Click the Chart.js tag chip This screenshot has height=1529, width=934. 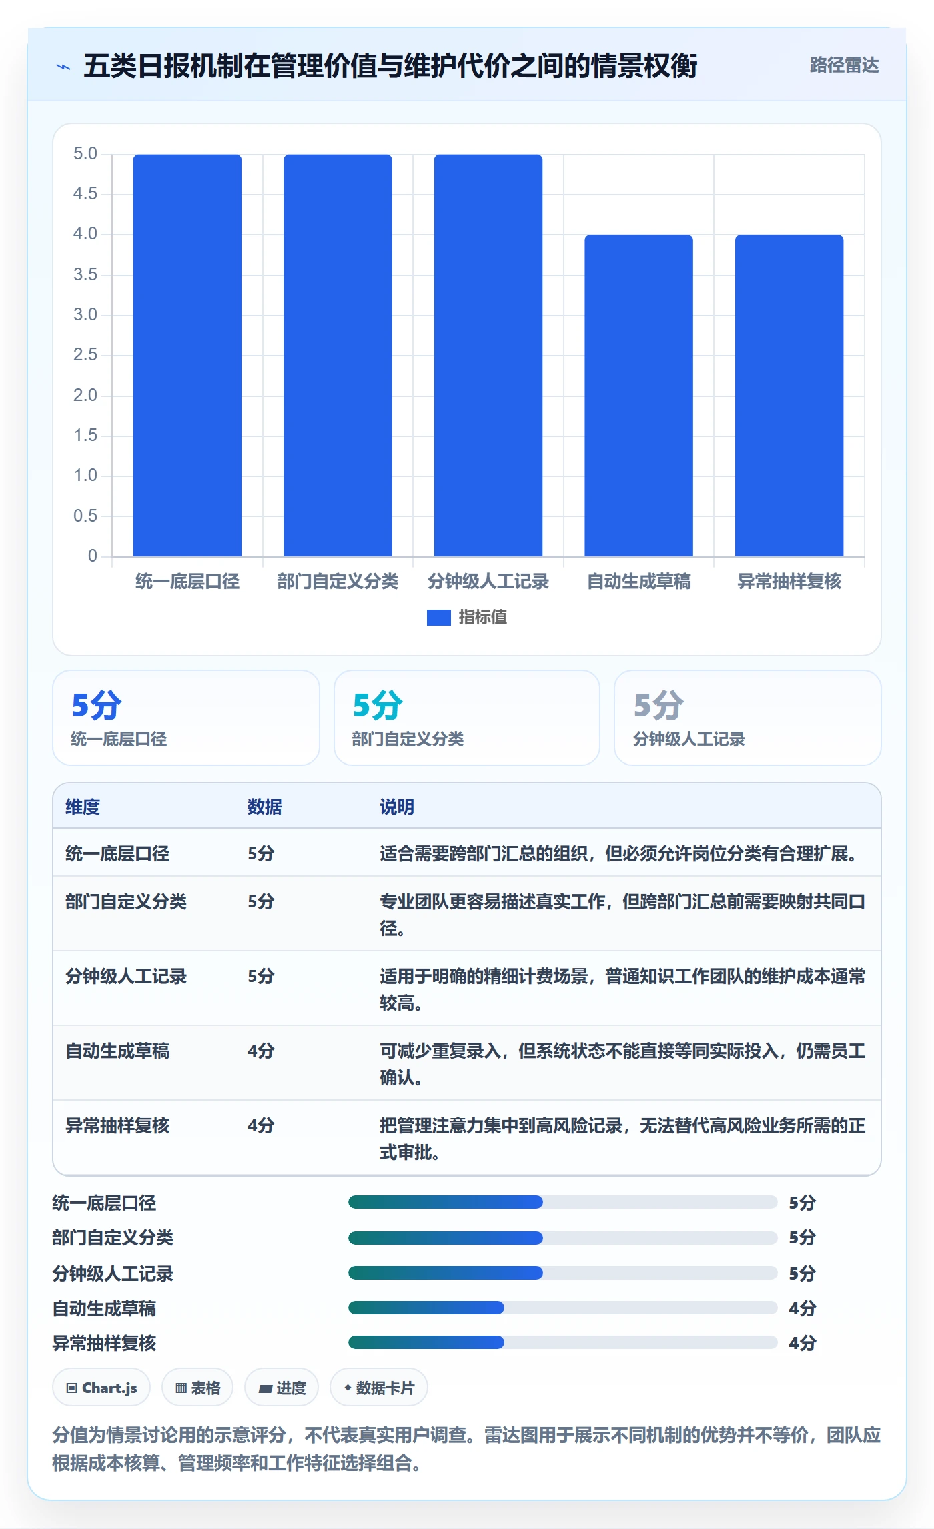pyautogui.click(x=101, y=1388)
